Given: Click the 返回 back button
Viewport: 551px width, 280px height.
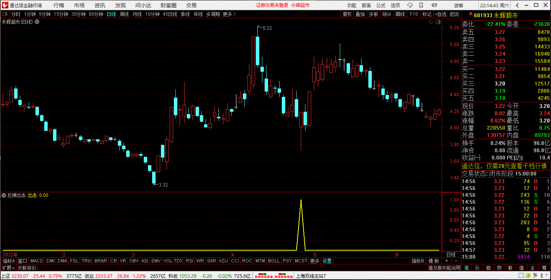Looking at the screenshot, I should 454,14.
